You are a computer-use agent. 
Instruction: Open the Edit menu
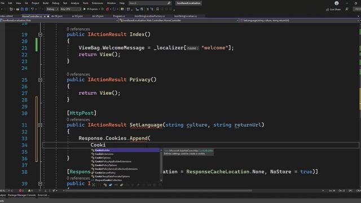pos(10,3)
